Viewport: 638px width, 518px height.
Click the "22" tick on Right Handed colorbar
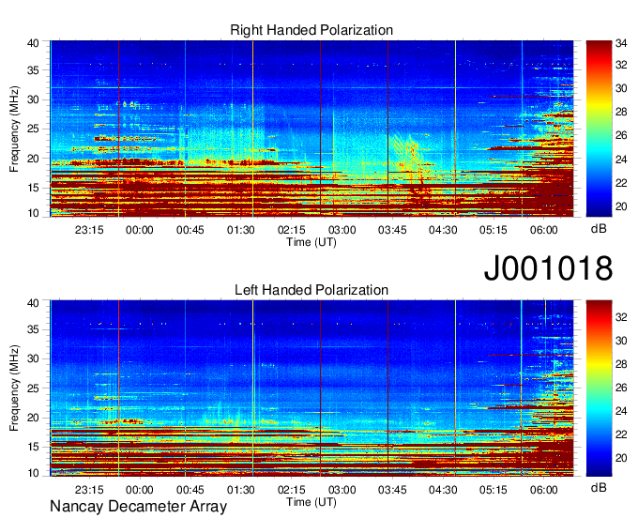[x=621, y=183]
